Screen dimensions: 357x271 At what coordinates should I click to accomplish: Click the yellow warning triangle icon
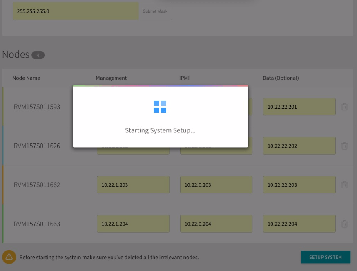(9, 257)
